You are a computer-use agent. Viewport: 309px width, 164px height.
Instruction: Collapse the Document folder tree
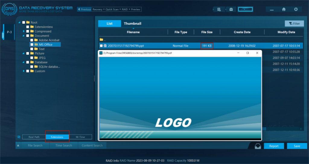coord(24,36)
